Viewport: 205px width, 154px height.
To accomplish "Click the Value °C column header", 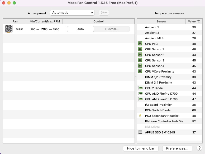I will [194, 21].
